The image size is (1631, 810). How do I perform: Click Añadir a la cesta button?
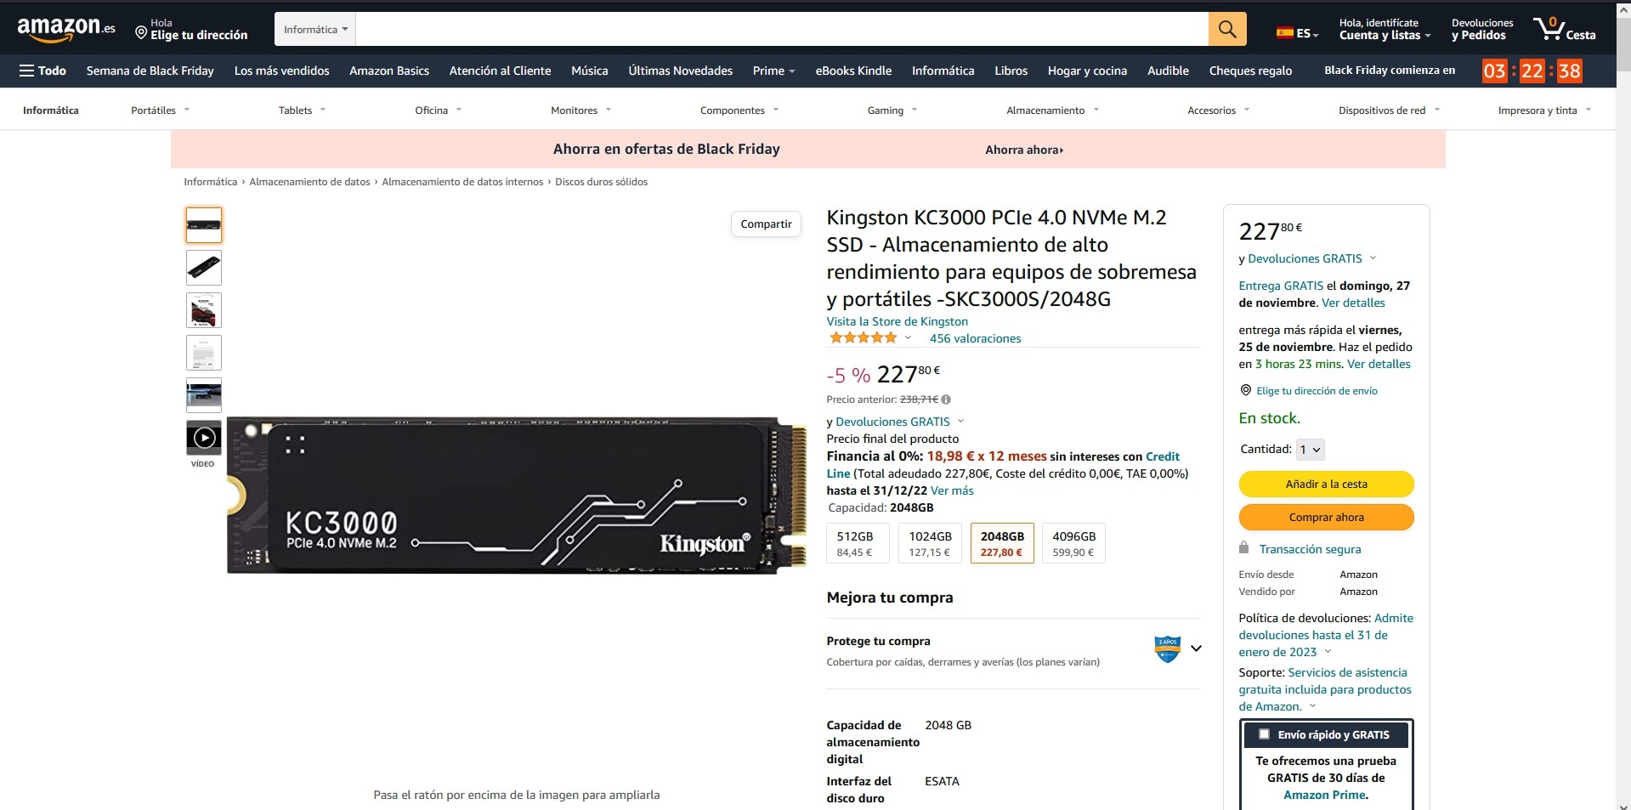(x=1326, y=484)
